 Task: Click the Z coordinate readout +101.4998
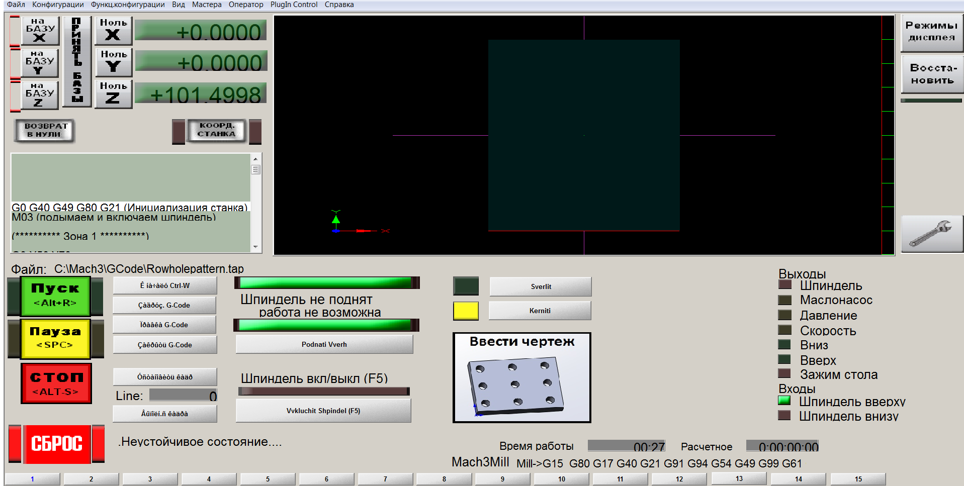pyautogui.click(x=201, y=93)
